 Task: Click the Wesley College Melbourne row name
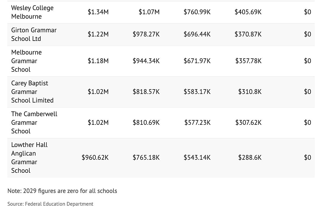[32, 12]
